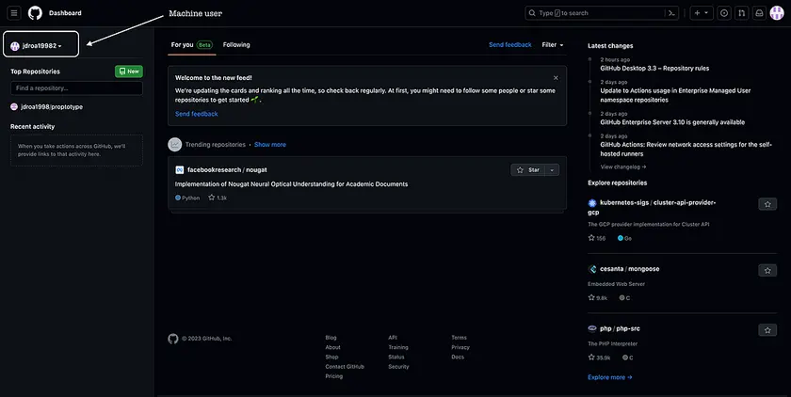The width and height of the screenshot is (791, 397).
Task: Open 'GitHub Desktop 3.3 – Repository rules' changelog entry
Action: (654, 68)
